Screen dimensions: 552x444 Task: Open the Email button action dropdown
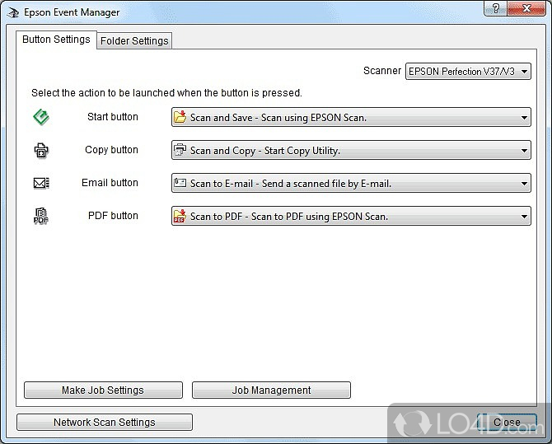point(351,183)
